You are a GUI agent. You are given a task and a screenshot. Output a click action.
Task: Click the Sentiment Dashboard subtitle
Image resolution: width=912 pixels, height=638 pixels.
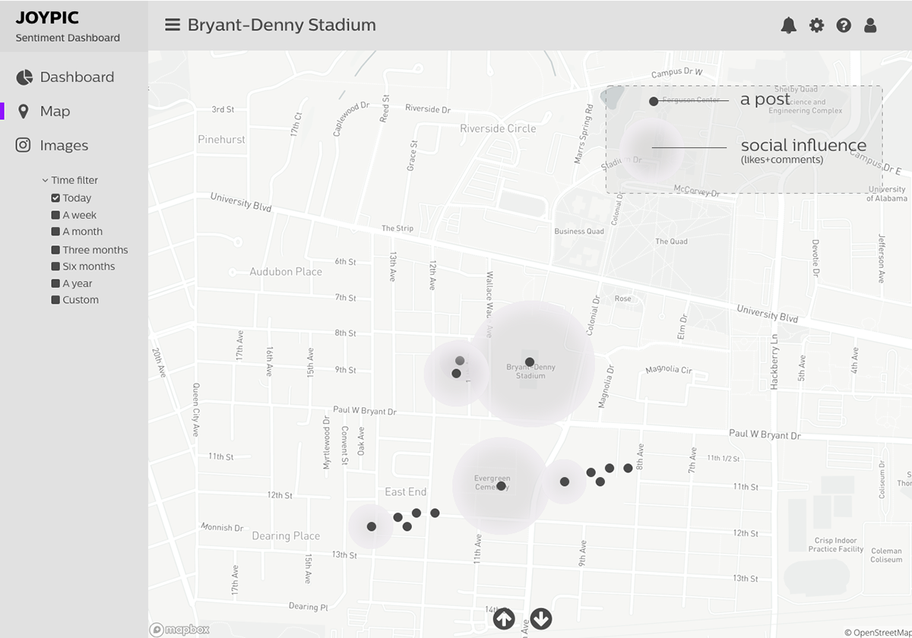point(68,38)
